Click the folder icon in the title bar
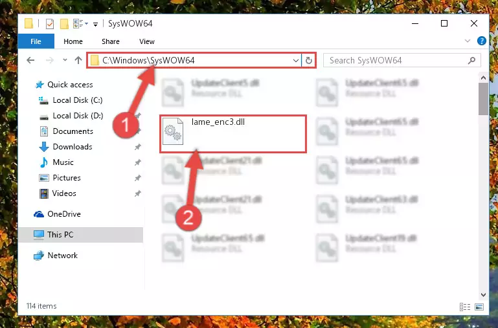 (29, 23)
